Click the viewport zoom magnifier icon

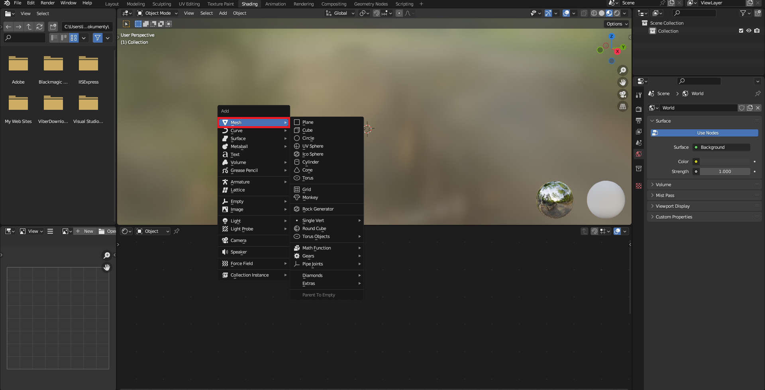tap(622, 70)
